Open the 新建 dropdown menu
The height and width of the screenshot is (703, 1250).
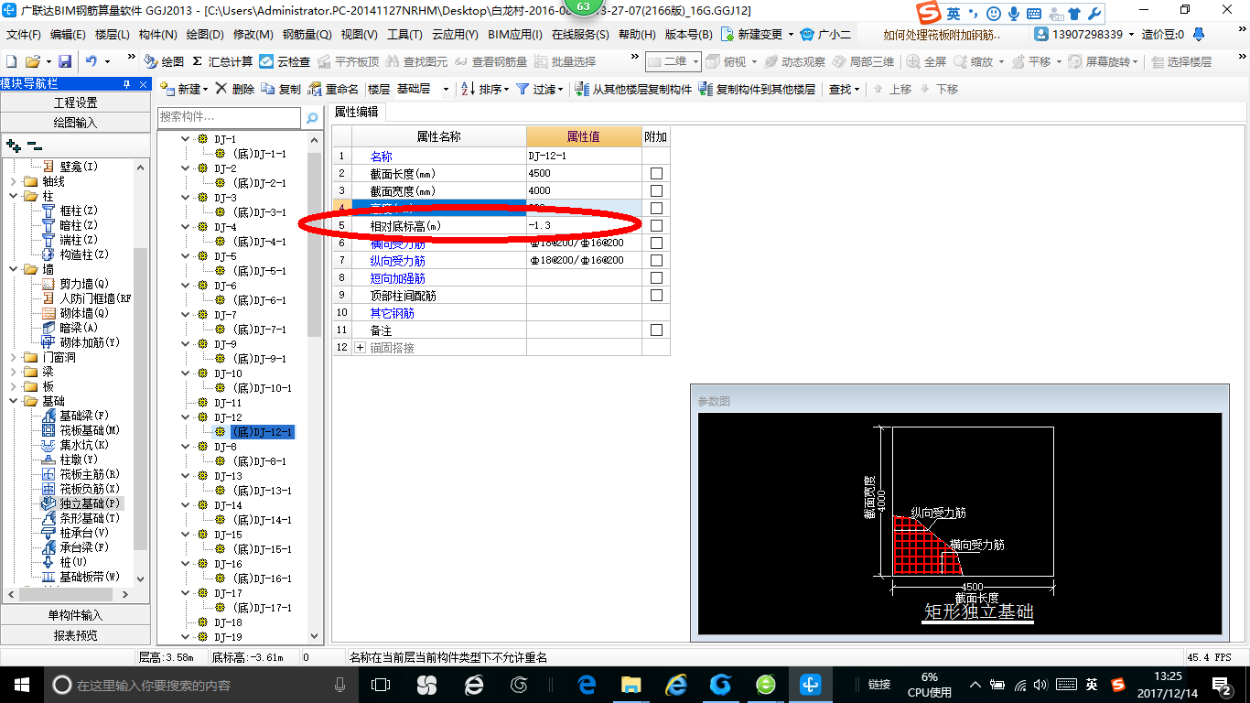(x=206, y=89)
